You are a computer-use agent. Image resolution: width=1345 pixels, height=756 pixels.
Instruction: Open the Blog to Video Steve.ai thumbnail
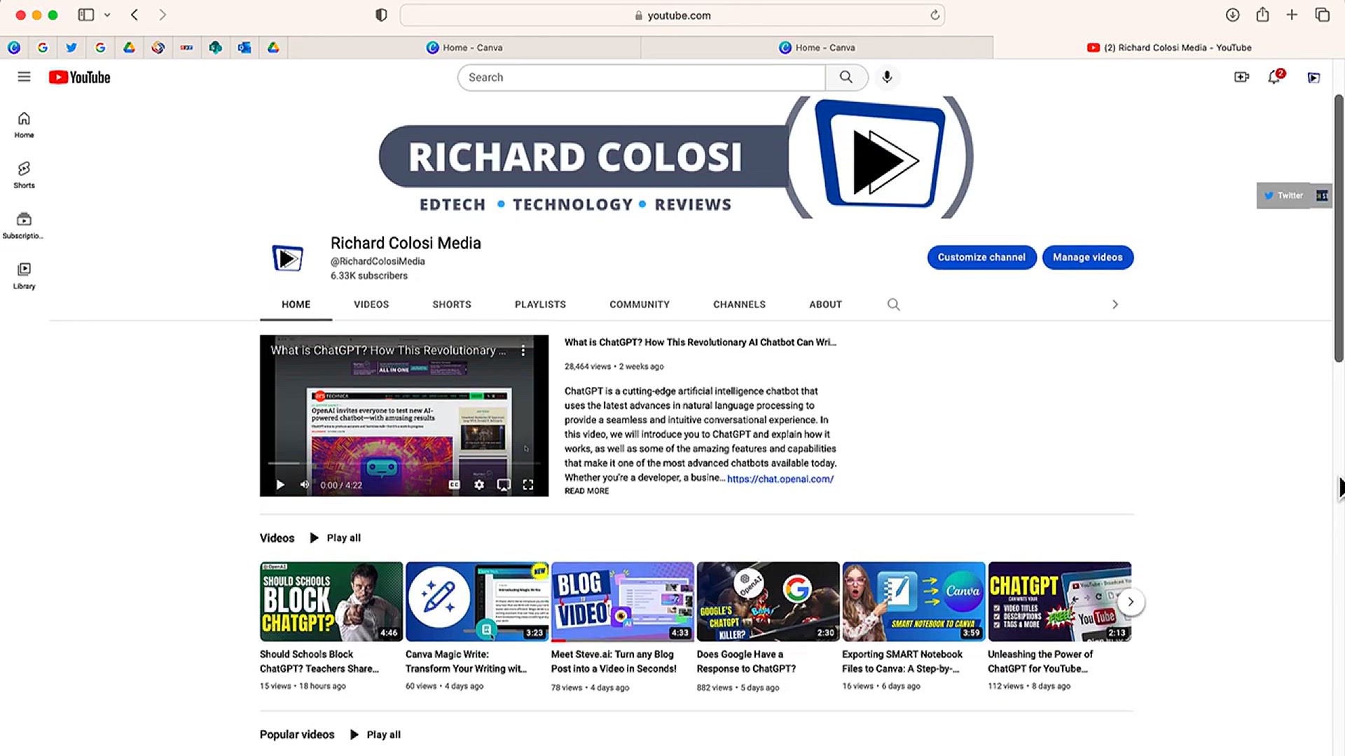623,601
